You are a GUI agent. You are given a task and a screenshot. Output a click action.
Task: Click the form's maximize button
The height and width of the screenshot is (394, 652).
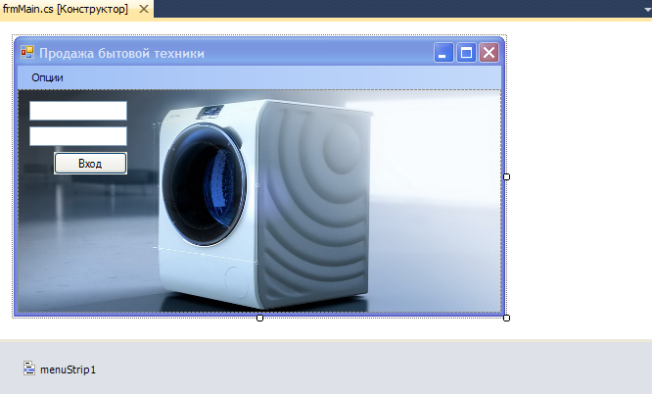[x=466, y=53]
